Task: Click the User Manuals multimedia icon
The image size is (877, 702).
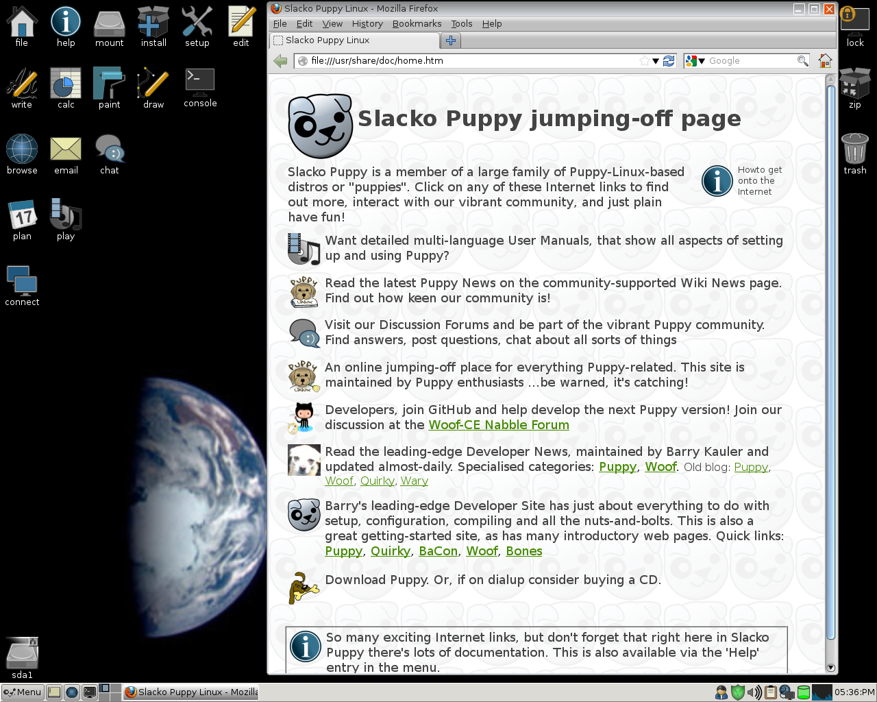Action: point(304,248)
